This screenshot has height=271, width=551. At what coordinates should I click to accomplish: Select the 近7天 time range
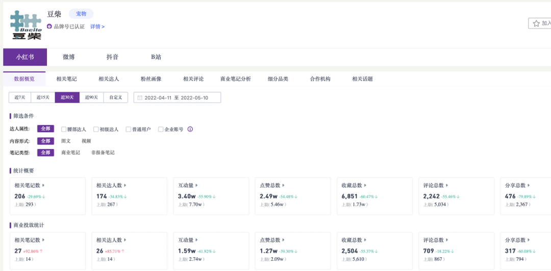click(x=20, y=97)
